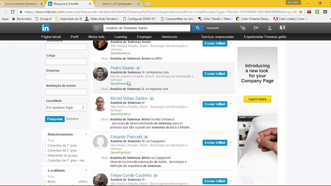Close the Pesquisa LinkedIn tab

tap(90, 4)
